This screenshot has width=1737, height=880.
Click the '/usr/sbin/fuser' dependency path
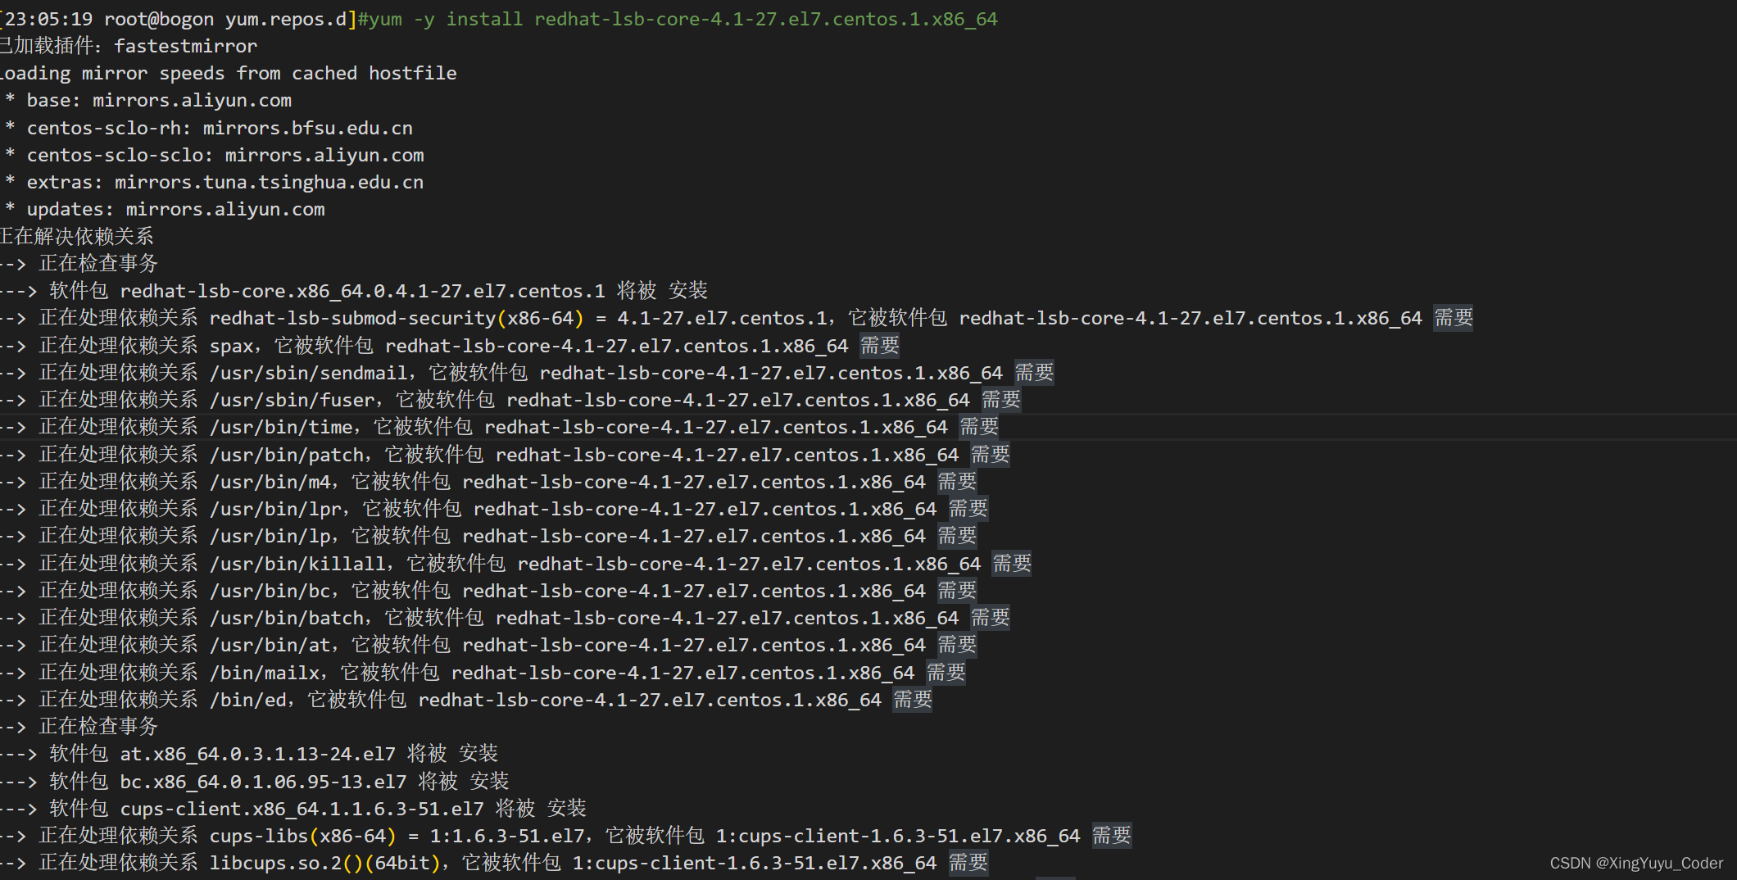click(293, 400)
